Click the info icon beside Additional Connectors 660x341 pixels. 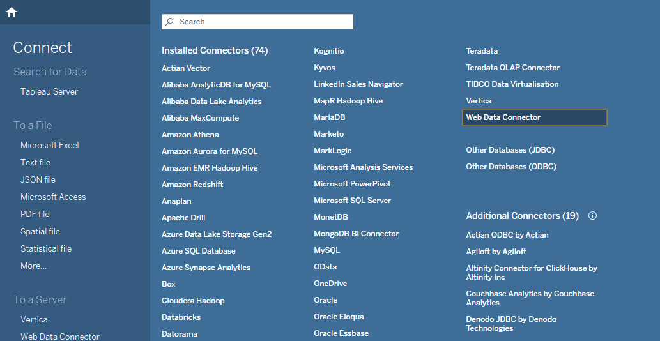[x=592, y=216]
